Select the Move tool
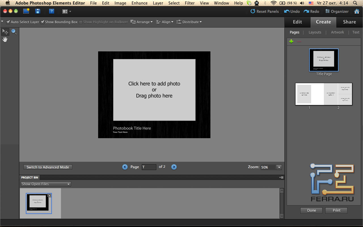This screenshot has height=227, width=363. pos(5,32)
